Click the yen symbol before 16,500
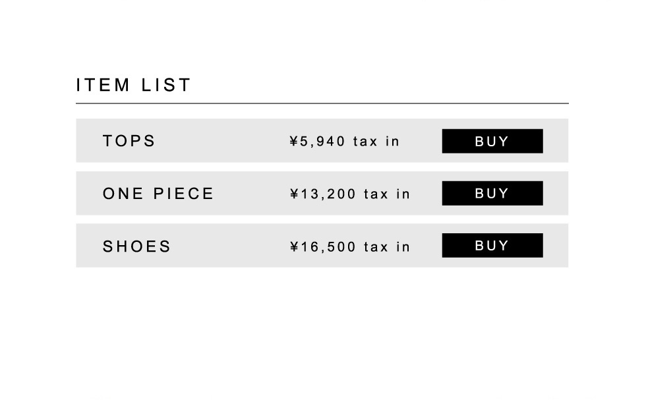The height and width of the screenshot is (400, 646). pyautogui.click(x=294, y=247)
